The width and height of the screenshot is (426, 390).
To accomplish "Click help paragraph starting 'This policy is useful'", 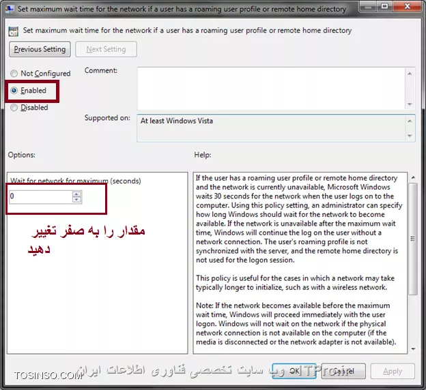I will click(295, 283).
